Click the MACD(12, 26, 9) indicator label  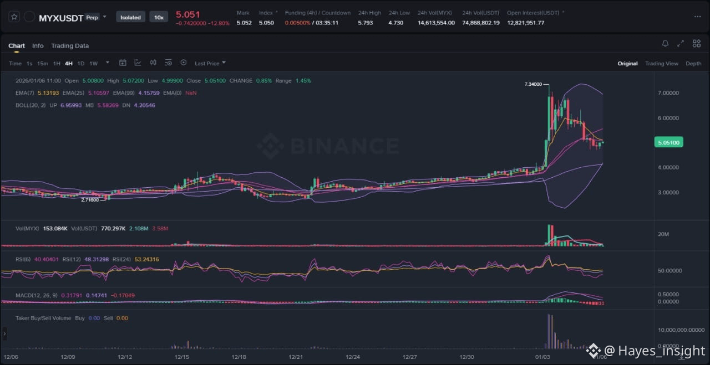coord(37,295)
